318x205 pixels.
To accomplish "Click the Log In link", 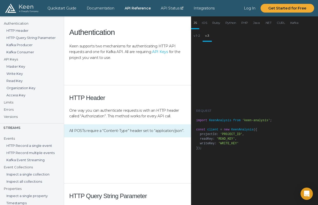I will click(x=250, y=8).
